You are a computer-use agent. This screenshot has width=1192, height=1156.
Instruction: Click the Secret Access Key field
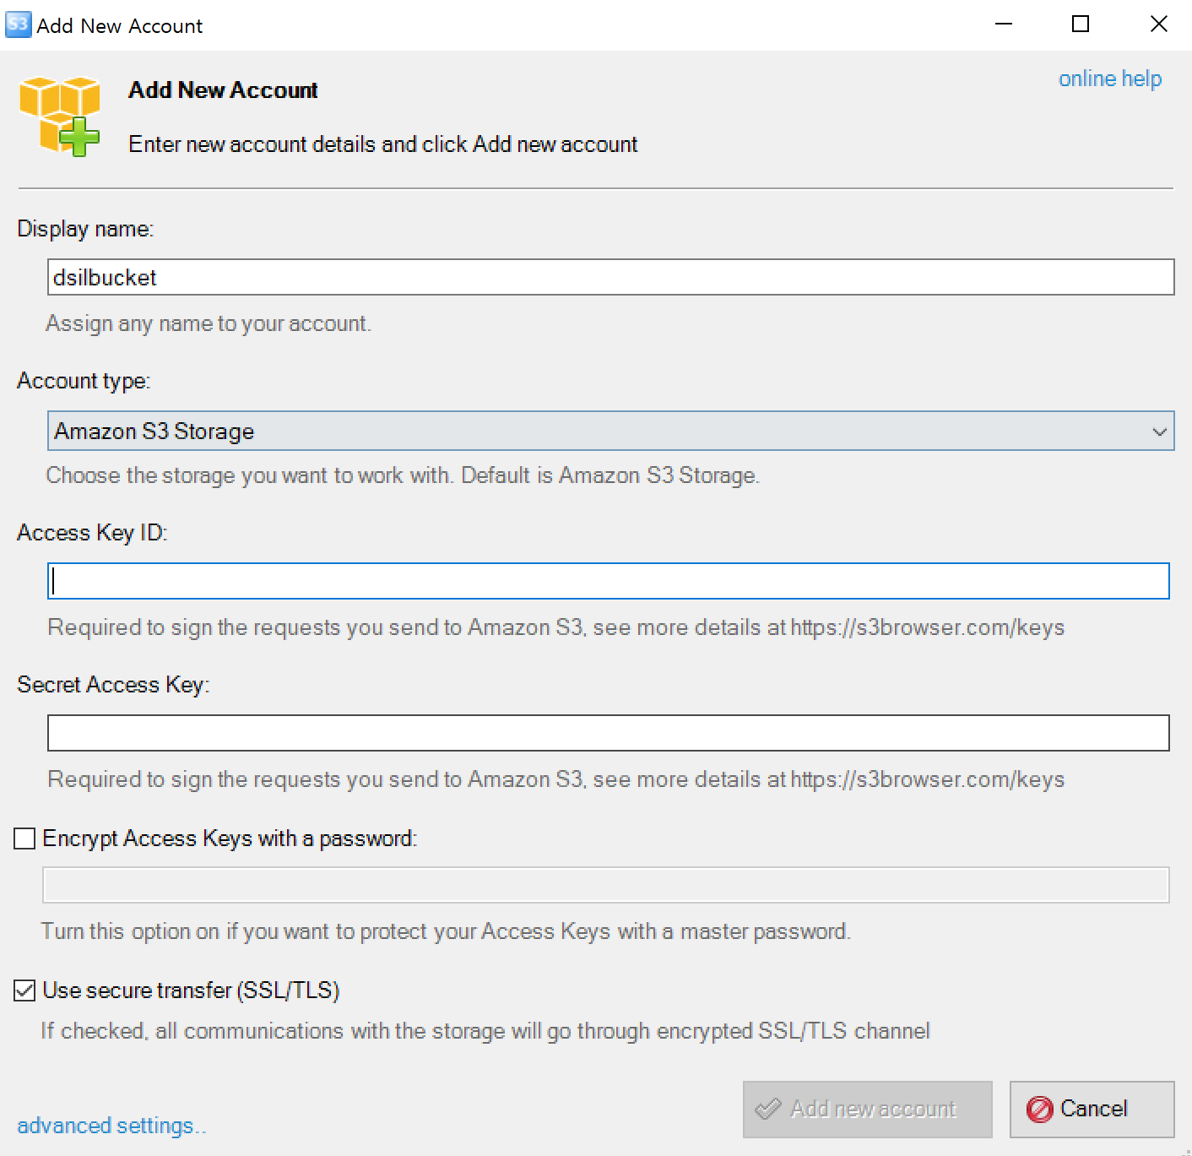click(608, 733)
